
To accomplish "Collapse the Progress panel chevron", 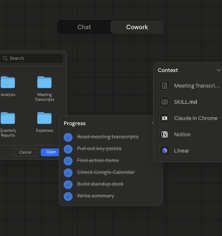I will tap(153, 123).
